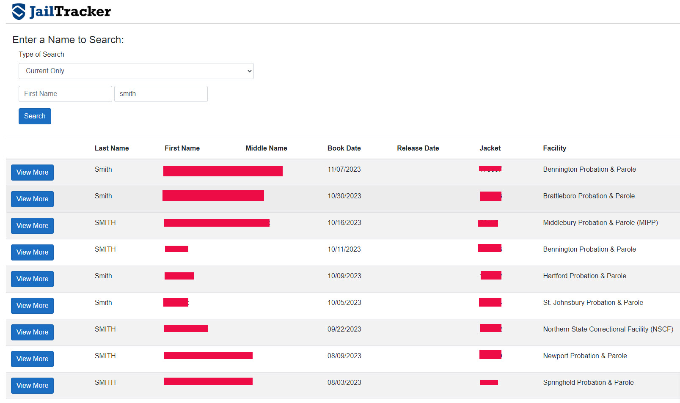Click the JailTracker shield logo icon
This screenshot has height=403, width=680.
click(x=19, y=12)
